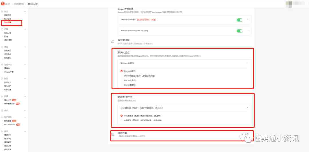The height and width of the screenshot is (152, 309).
Task: Collapse the 商品 sidebar section
Action: (25, 47)
